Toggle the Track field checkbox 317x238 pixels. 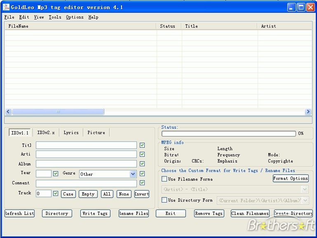(56, 193)
